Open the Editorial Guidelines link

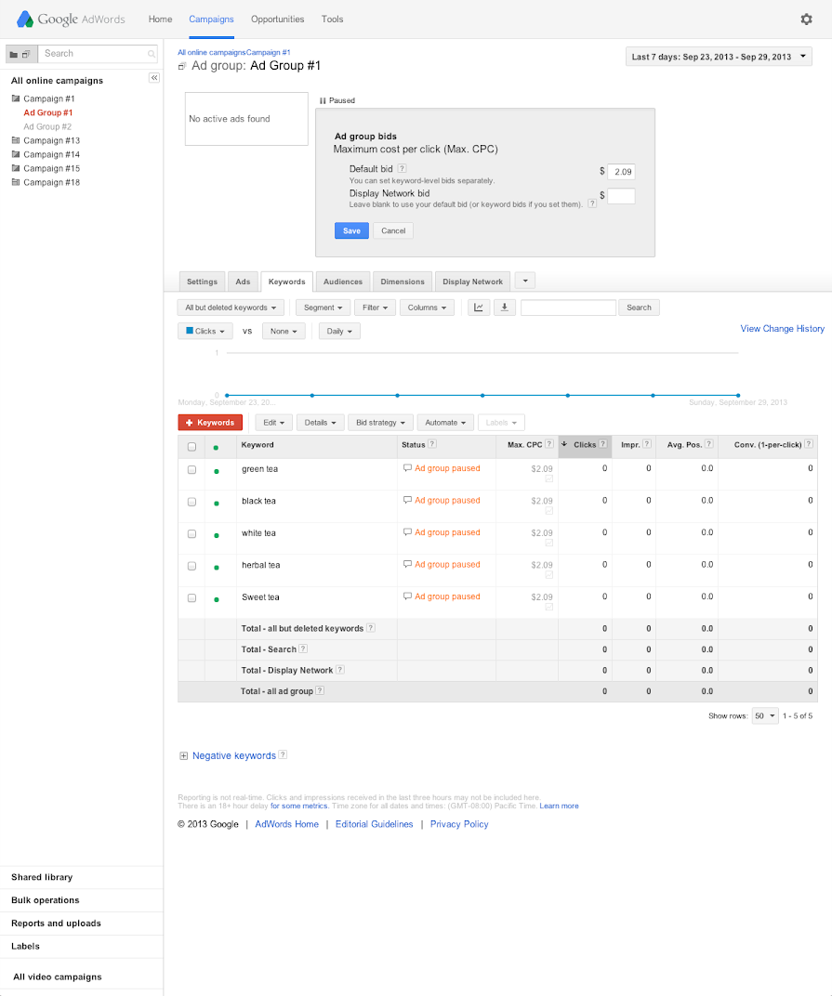coord(375,824)
